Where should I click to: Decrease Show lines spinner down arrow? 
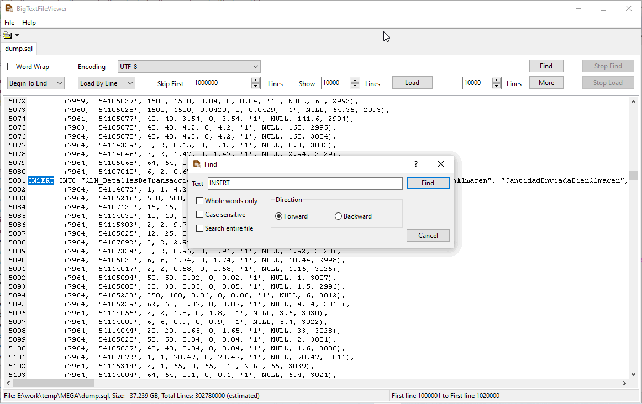tap(355, 86)
